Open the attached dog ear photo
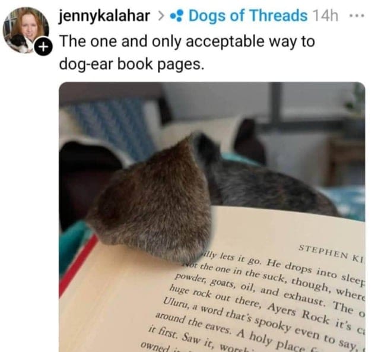The width and height of the screenshot is (378, 352). (x=212, y=217)
